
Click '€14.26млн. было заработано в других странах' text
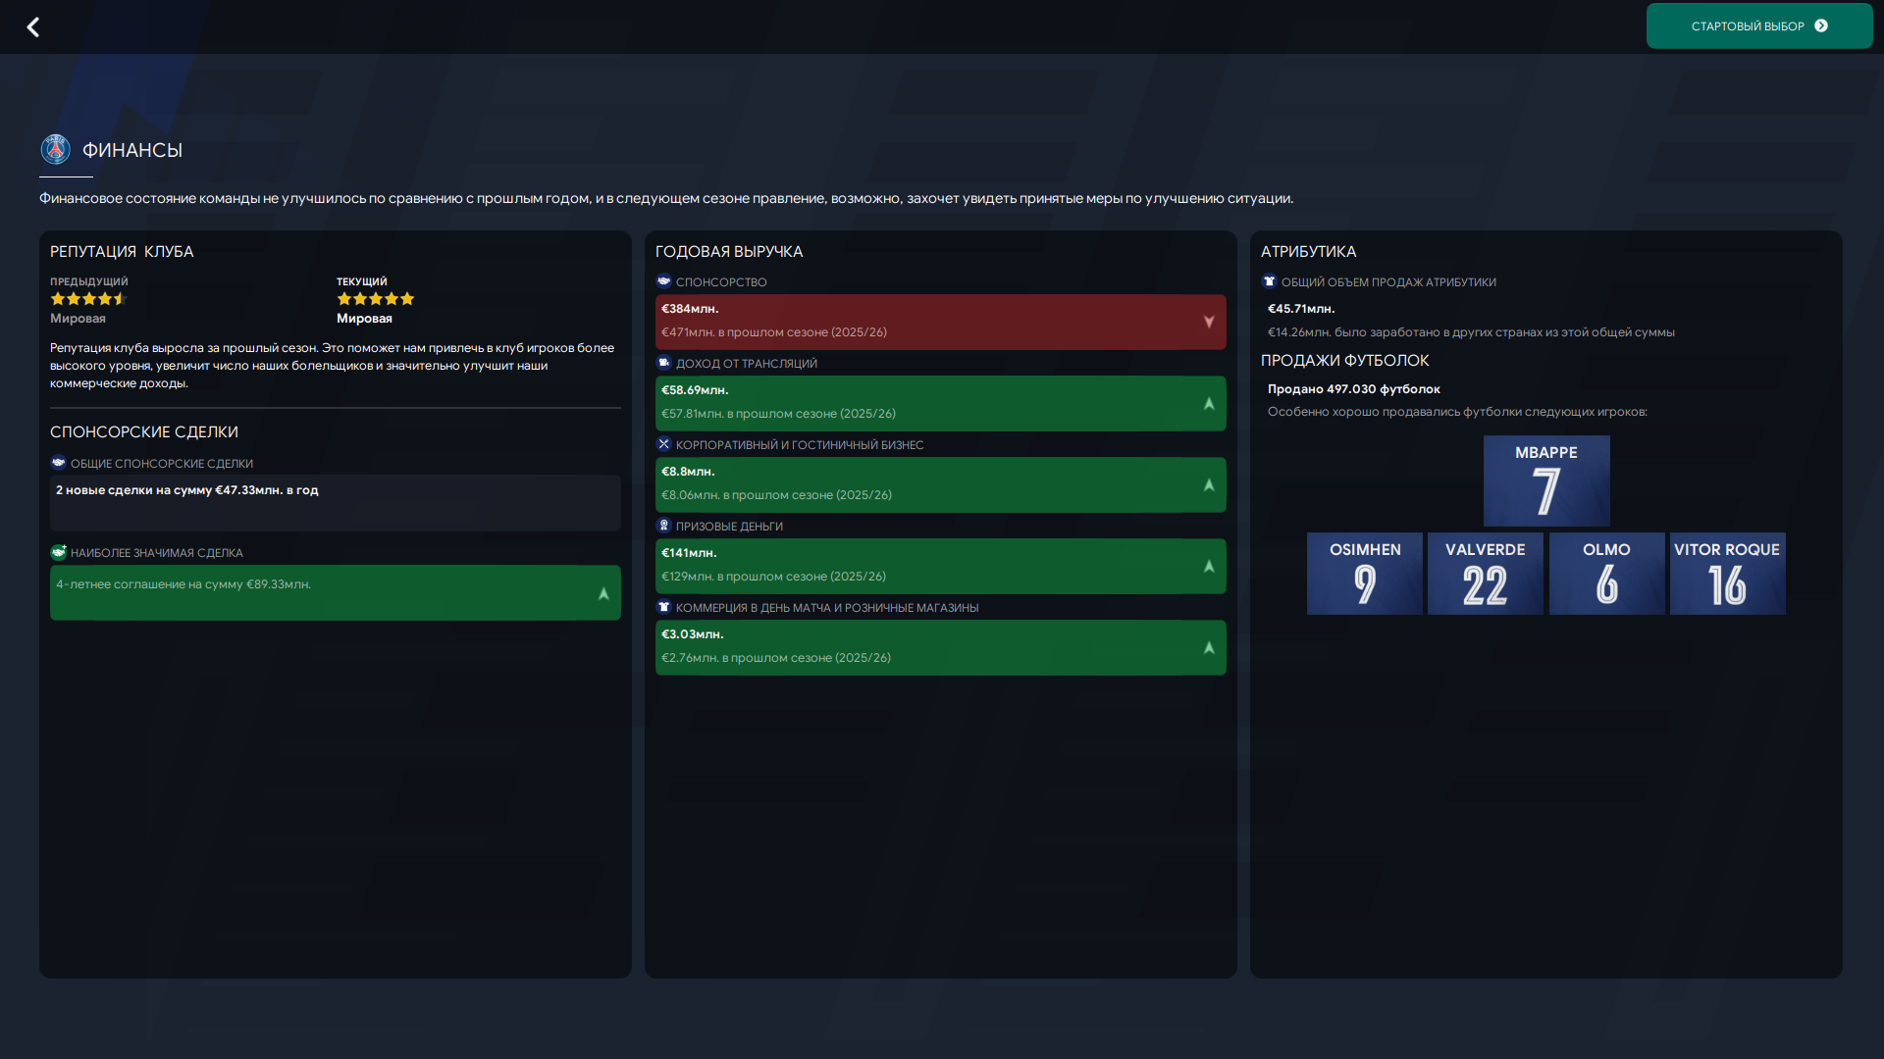click(x=1471, y=332)
